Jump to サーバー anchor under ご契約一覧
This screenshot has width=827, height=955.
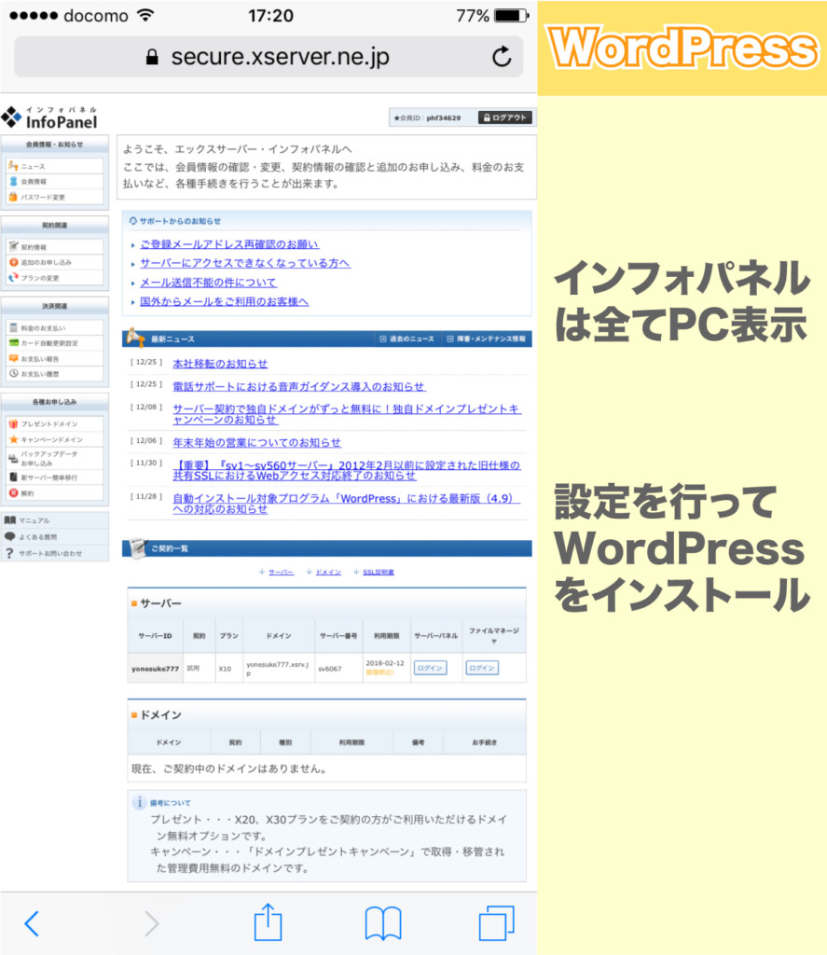pyautogui.click(x=281, y=572)
